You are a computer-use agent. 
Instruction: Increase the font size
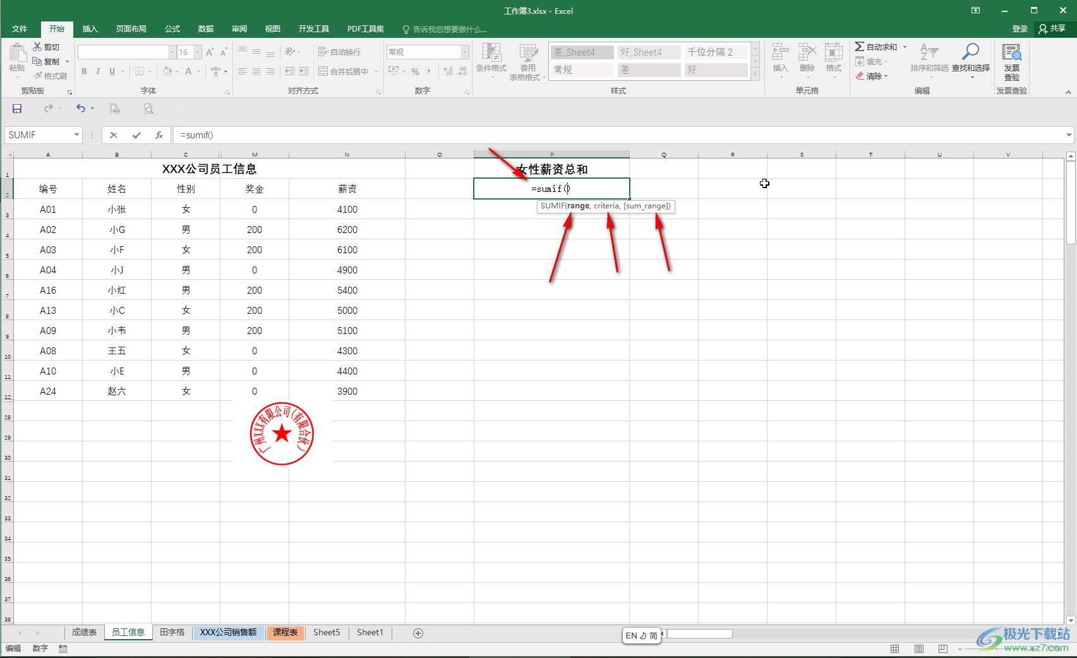click(x=210, y=52)
